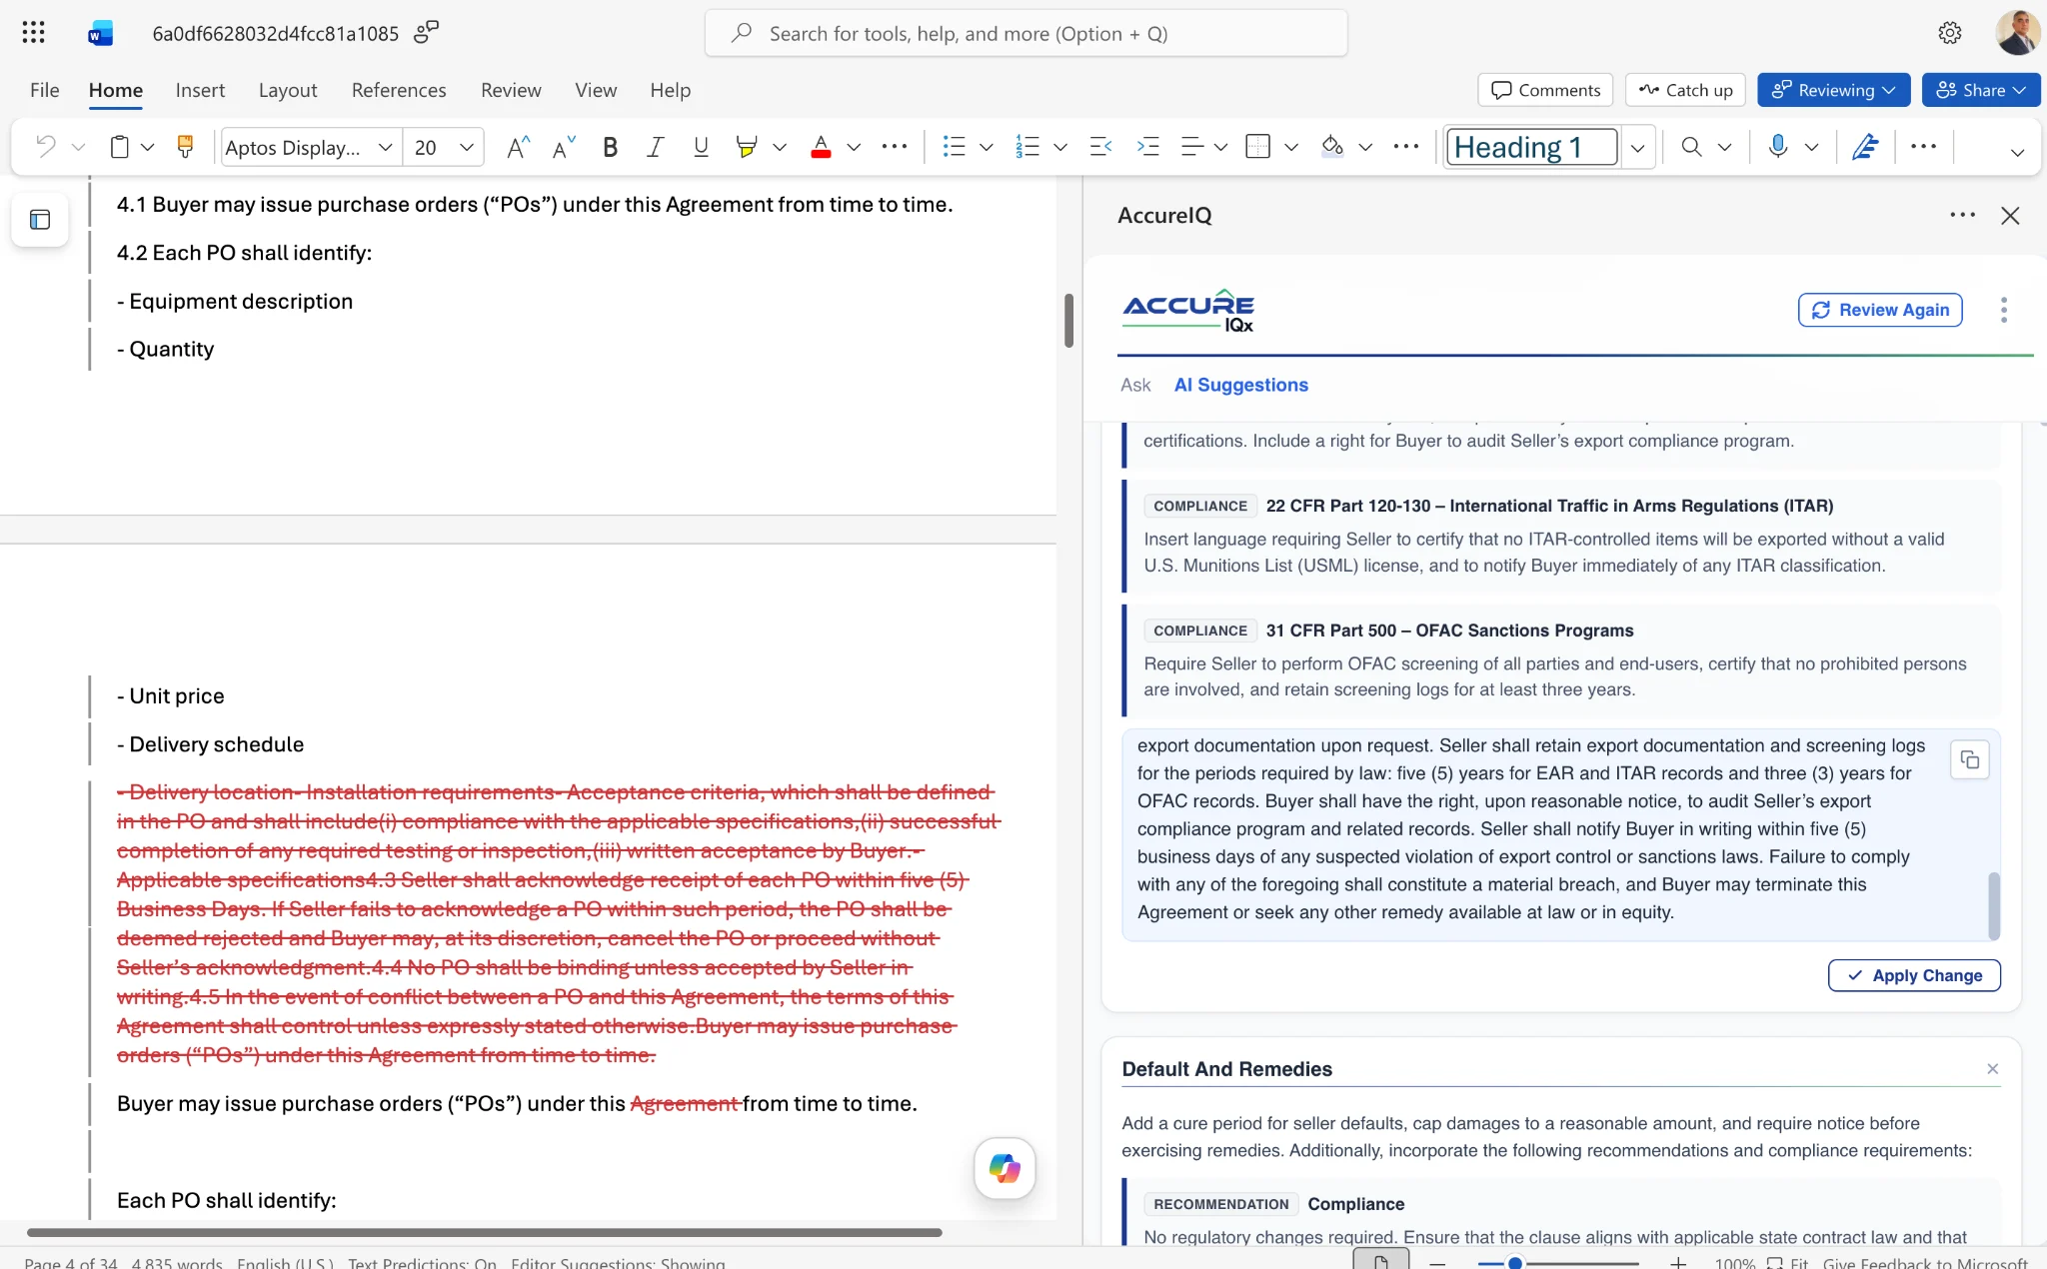The height and width of the screenshot is (1269, 2047).
Task: Open more paragraph options ellipsis
Action: (x=1406, y=147)
